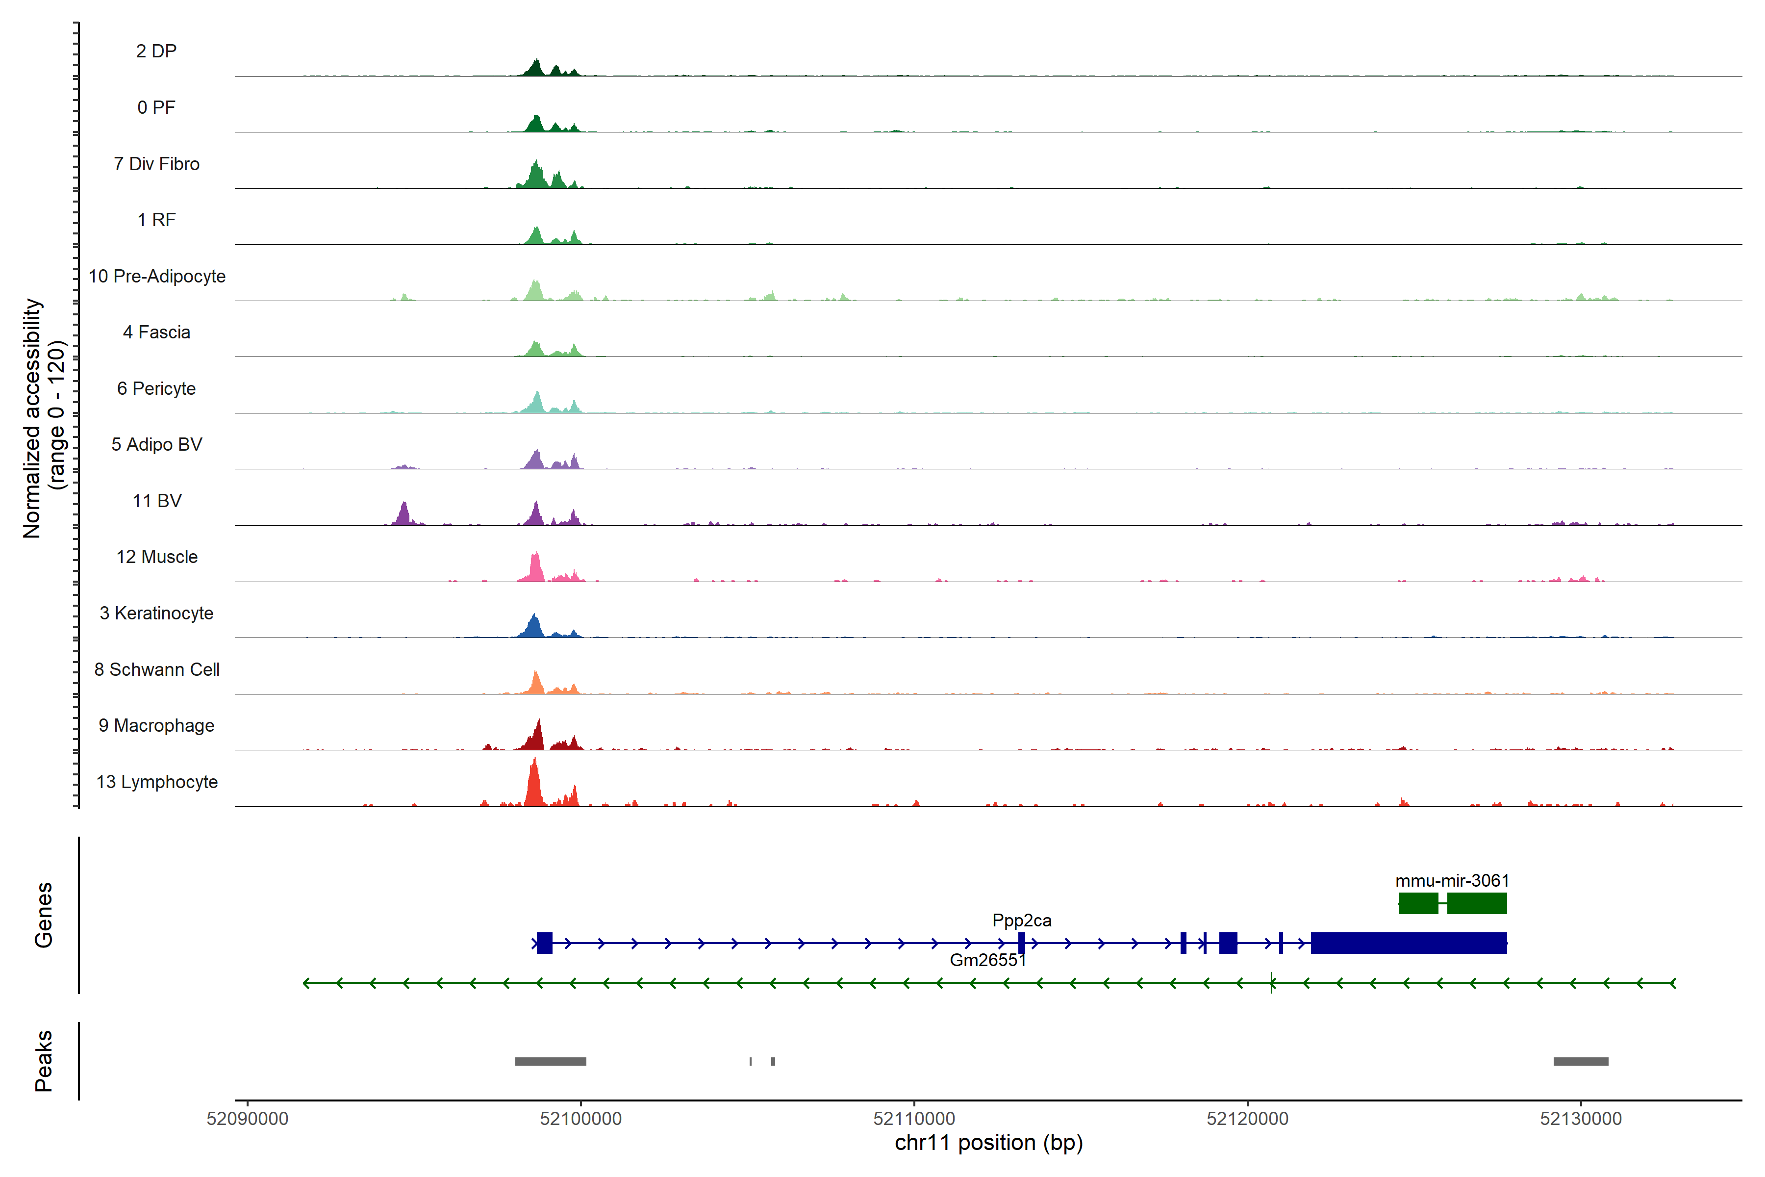Click the 13 Lymphocyte track label
Image resolution: width=1765 pixels, height=1177 pixels.
point(157,781)
